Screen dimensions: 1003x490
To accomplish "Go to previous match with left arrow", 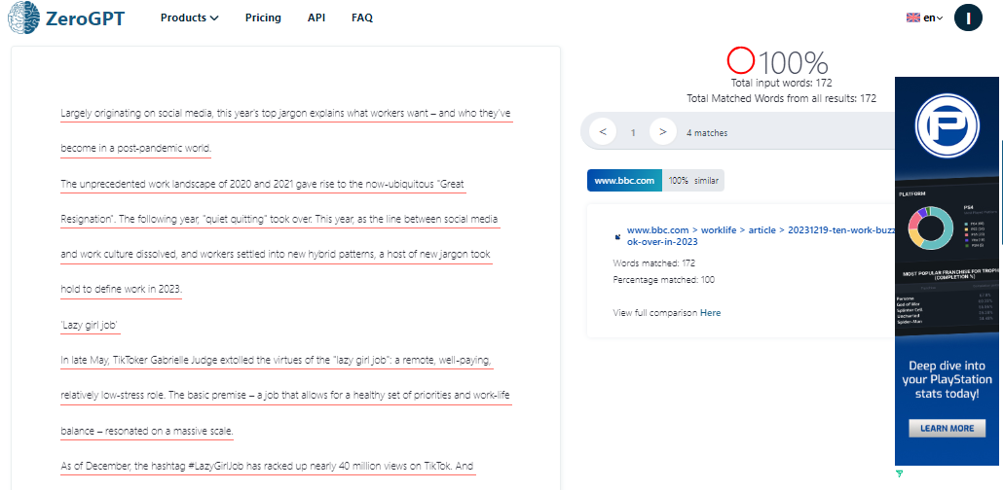I will pos(603,131).
